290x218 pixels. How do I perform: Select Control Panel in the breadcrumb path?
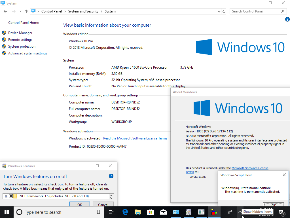click(52, 11)
